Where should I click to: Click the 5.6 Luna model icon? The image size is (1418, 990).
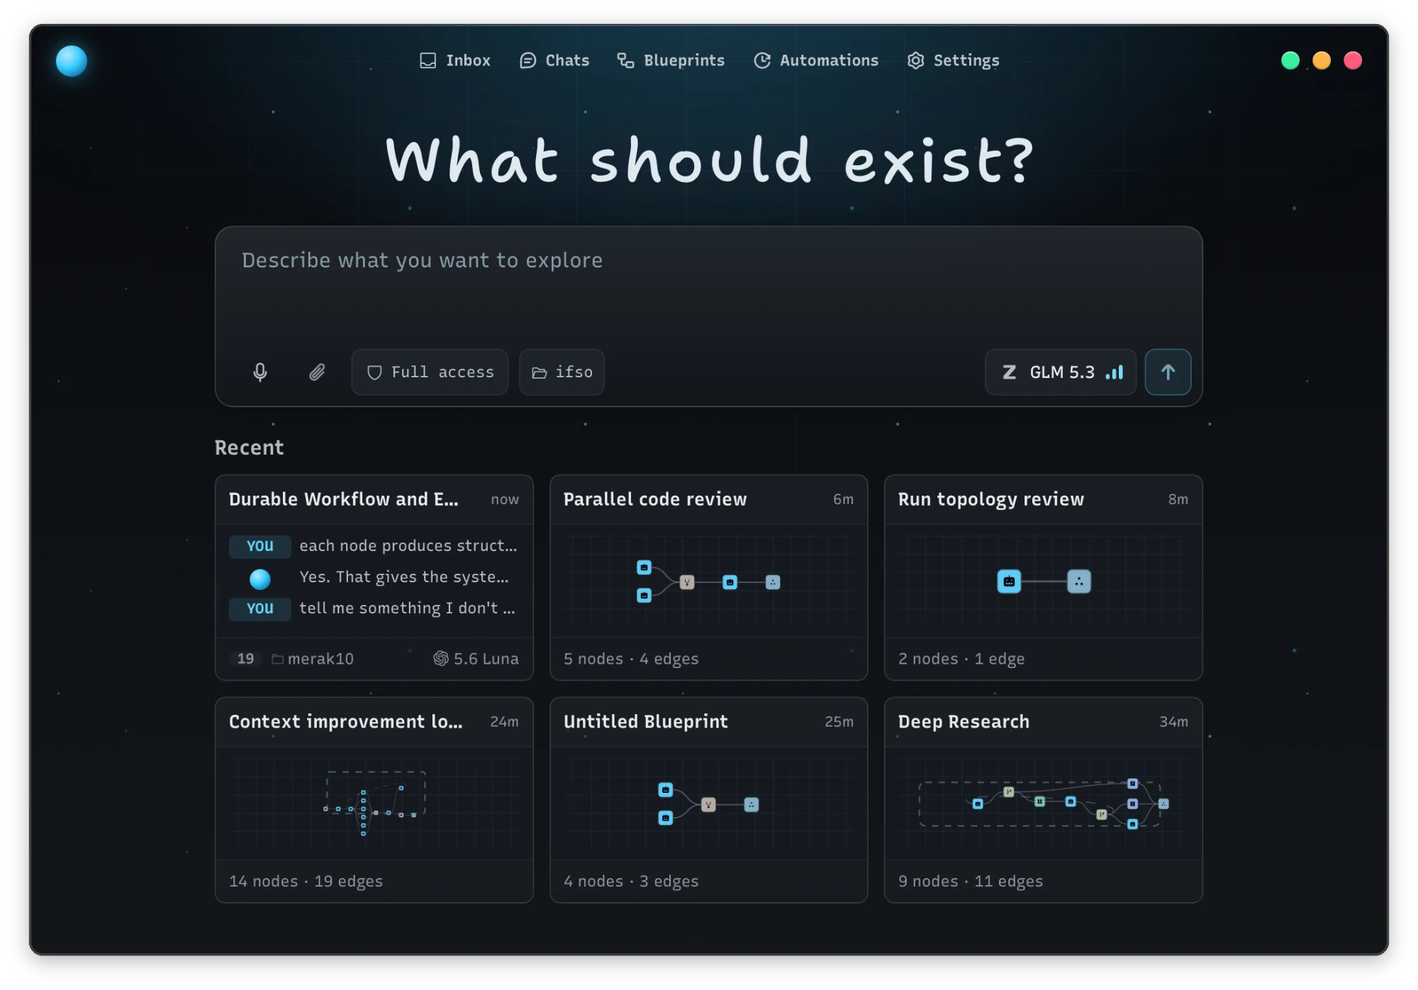click(440, 659)
